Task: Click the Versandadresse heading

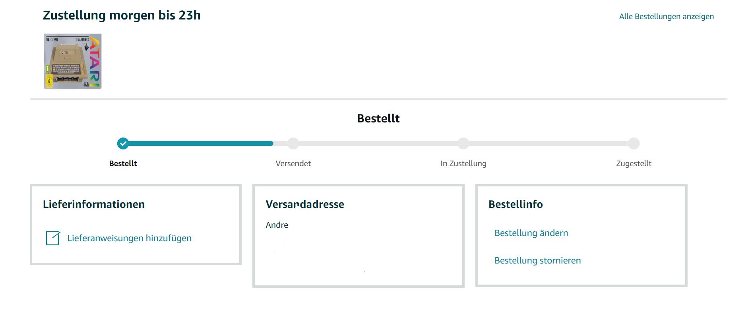Action: [305, 204]
